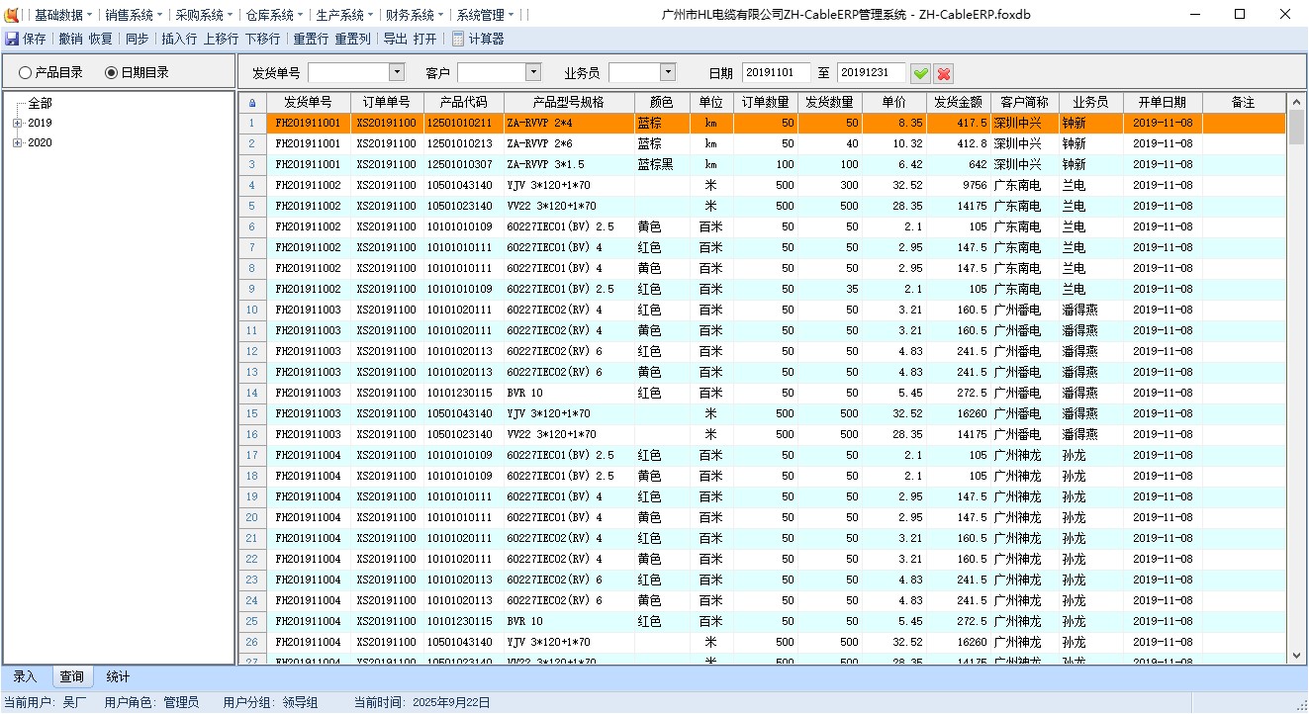Open the 销售系统 menu
Image resolution: width=1309 pixels, height=714 pixels.
click(x=134, y=15)
